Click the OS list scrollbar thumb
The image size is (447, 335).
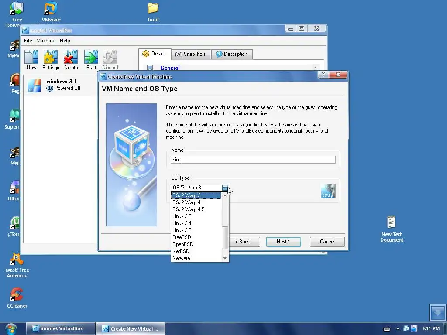click(x=225, y=238)
